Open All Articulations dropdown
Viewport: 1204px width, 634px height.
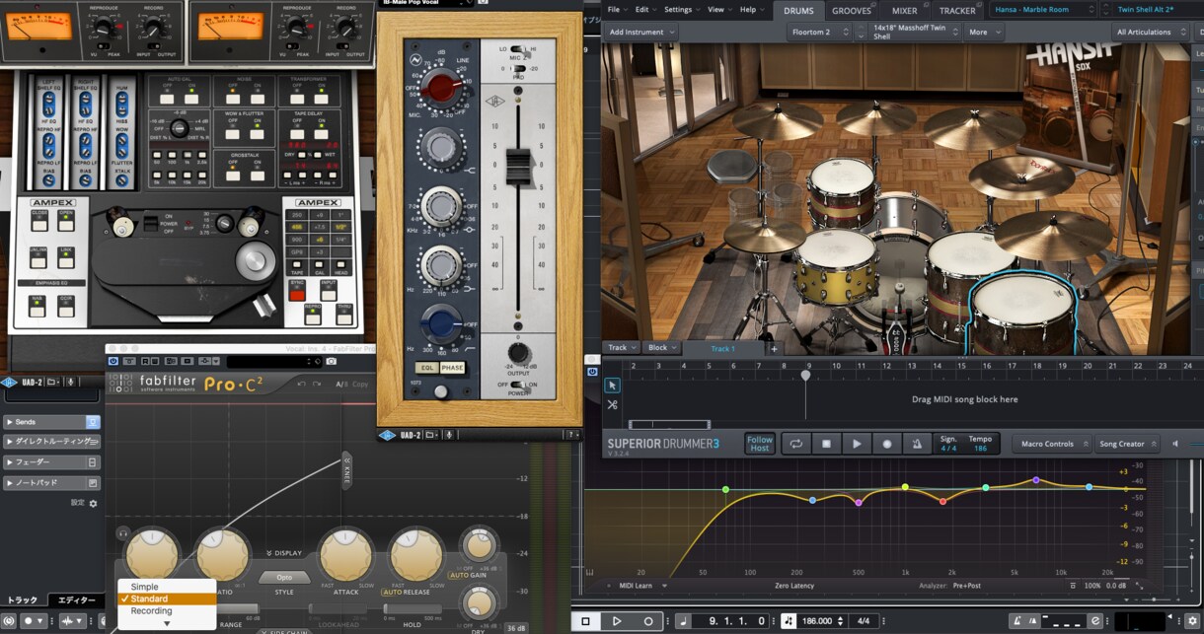tap(1150, 32)
